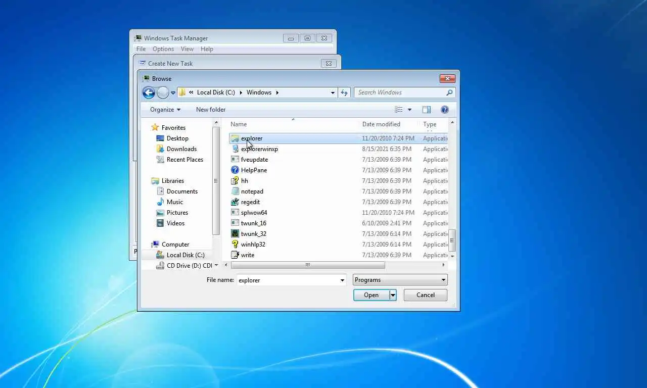
Task: Click the Open button
Action: pyautogui.click(x=371, y=295)
